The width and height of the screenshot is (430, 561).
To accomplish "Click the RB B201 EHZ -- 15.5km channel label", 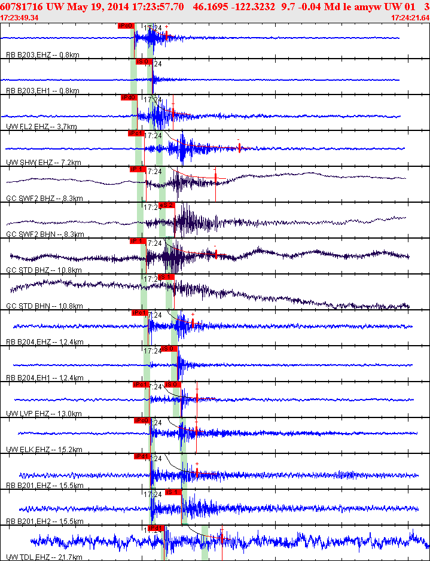I will point(45,486).
